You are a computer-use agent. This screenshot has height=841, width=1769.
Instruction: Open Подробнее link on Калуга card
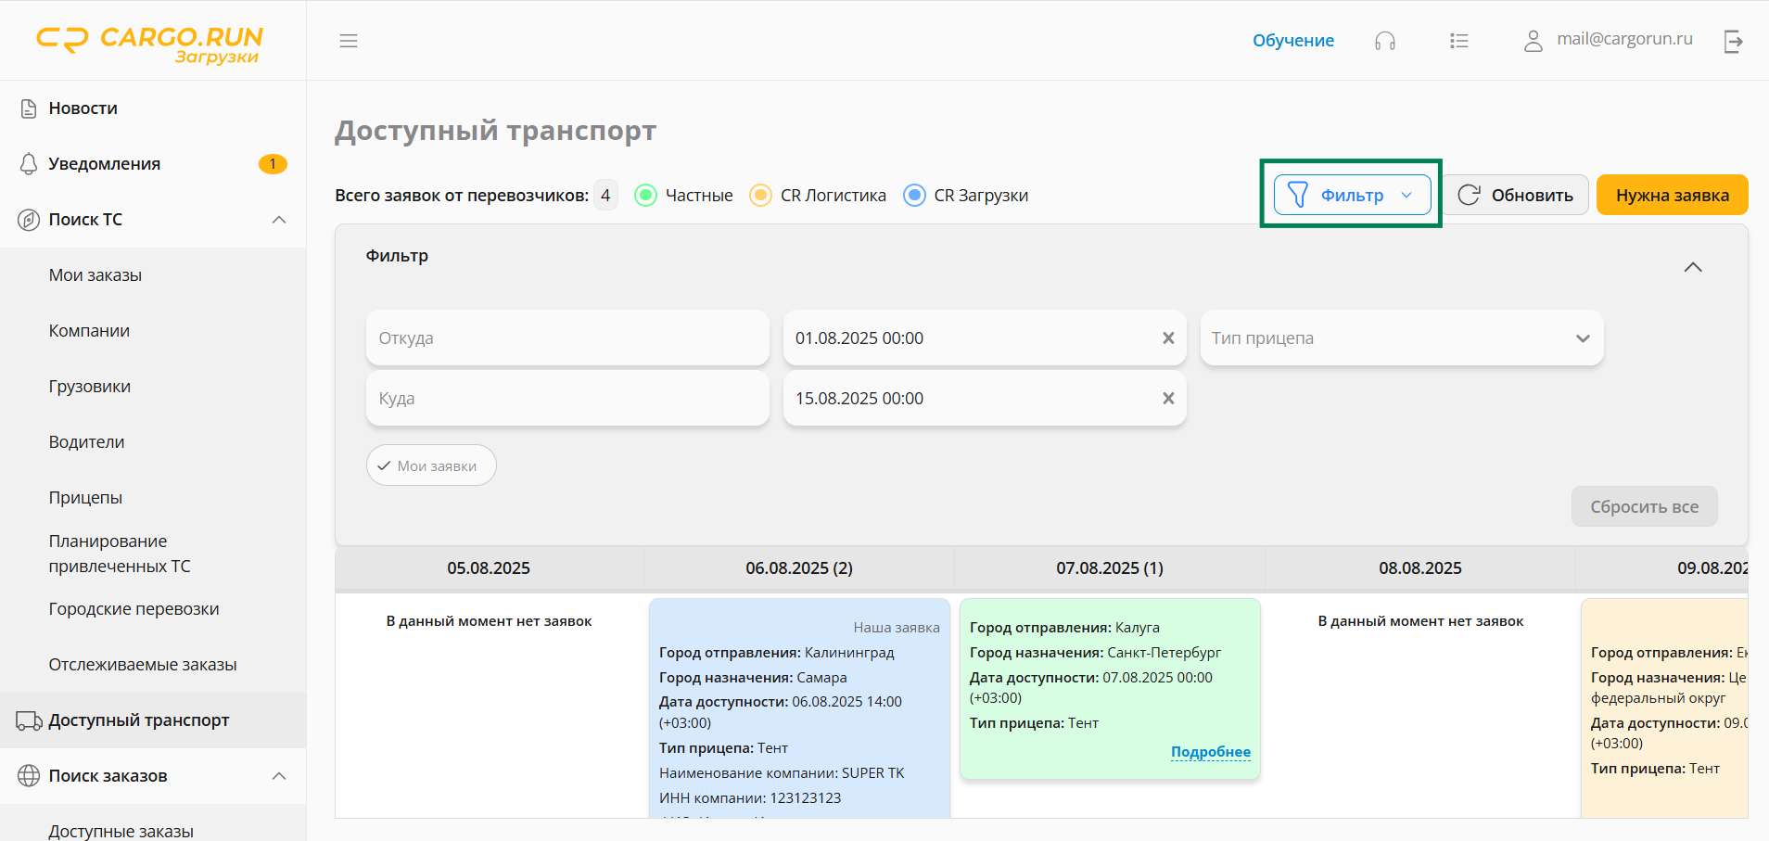click(1210, 752)
